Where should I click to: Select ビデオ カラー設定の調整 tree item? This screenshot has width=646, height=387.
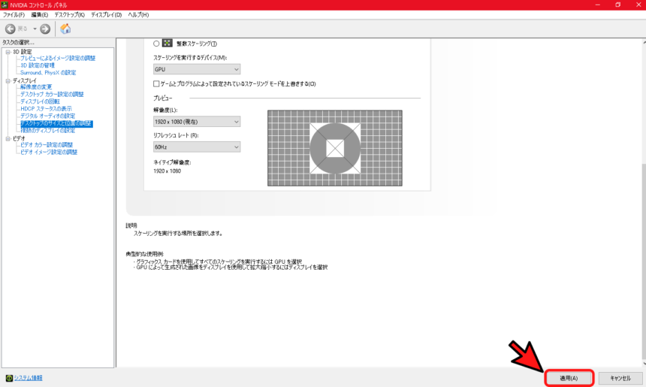(x=47, y=145)
